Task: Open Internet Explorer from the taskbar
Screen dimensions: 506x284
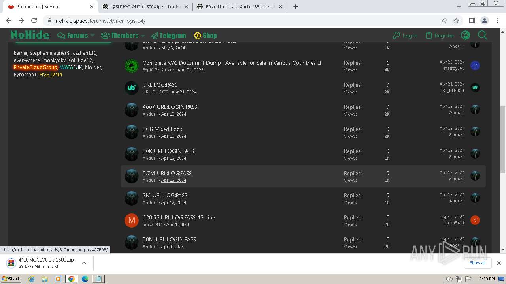Action: [x=32, y=279]
